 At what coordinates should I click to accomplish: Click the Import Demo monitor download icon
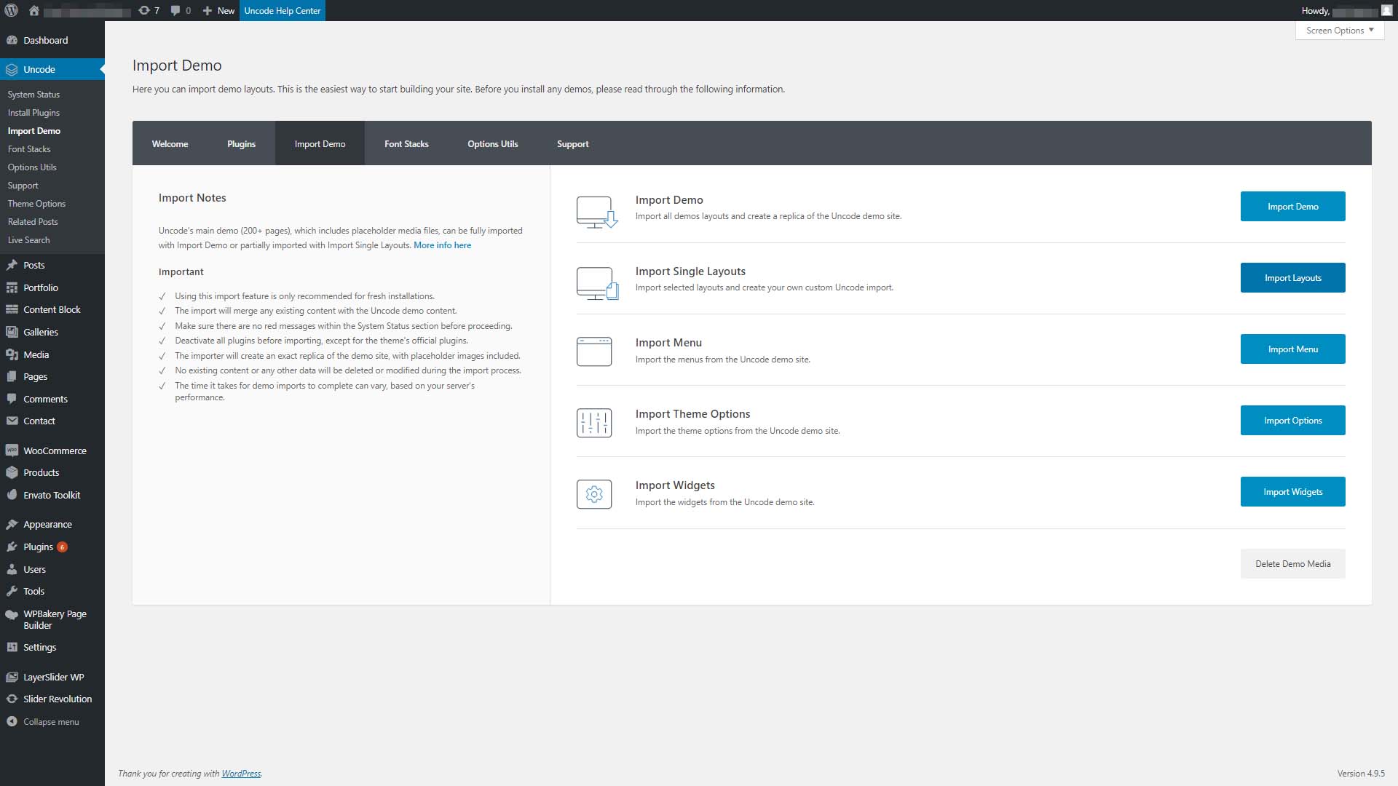click(597, 213)
